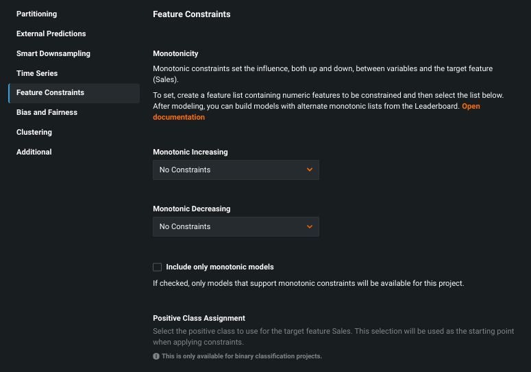The width and height of the screenshot is (531, 372).
Task: Select the Feature Constraints tab
Action: pyautogui.click(x=51, y=92)
